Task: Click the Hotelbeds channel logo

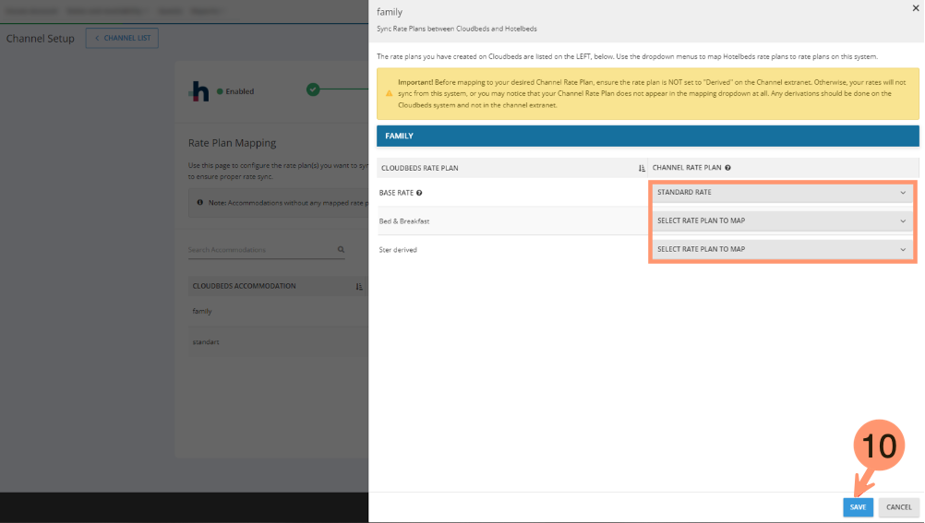Action: tap(198, 91)
